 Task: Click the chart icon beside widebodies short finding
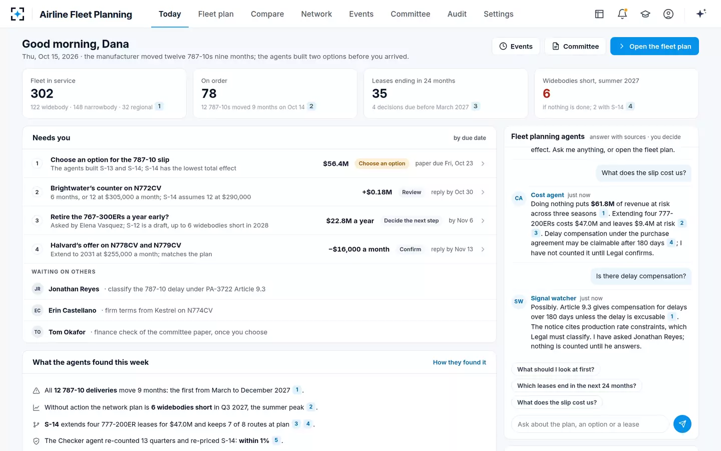(36, 408)
